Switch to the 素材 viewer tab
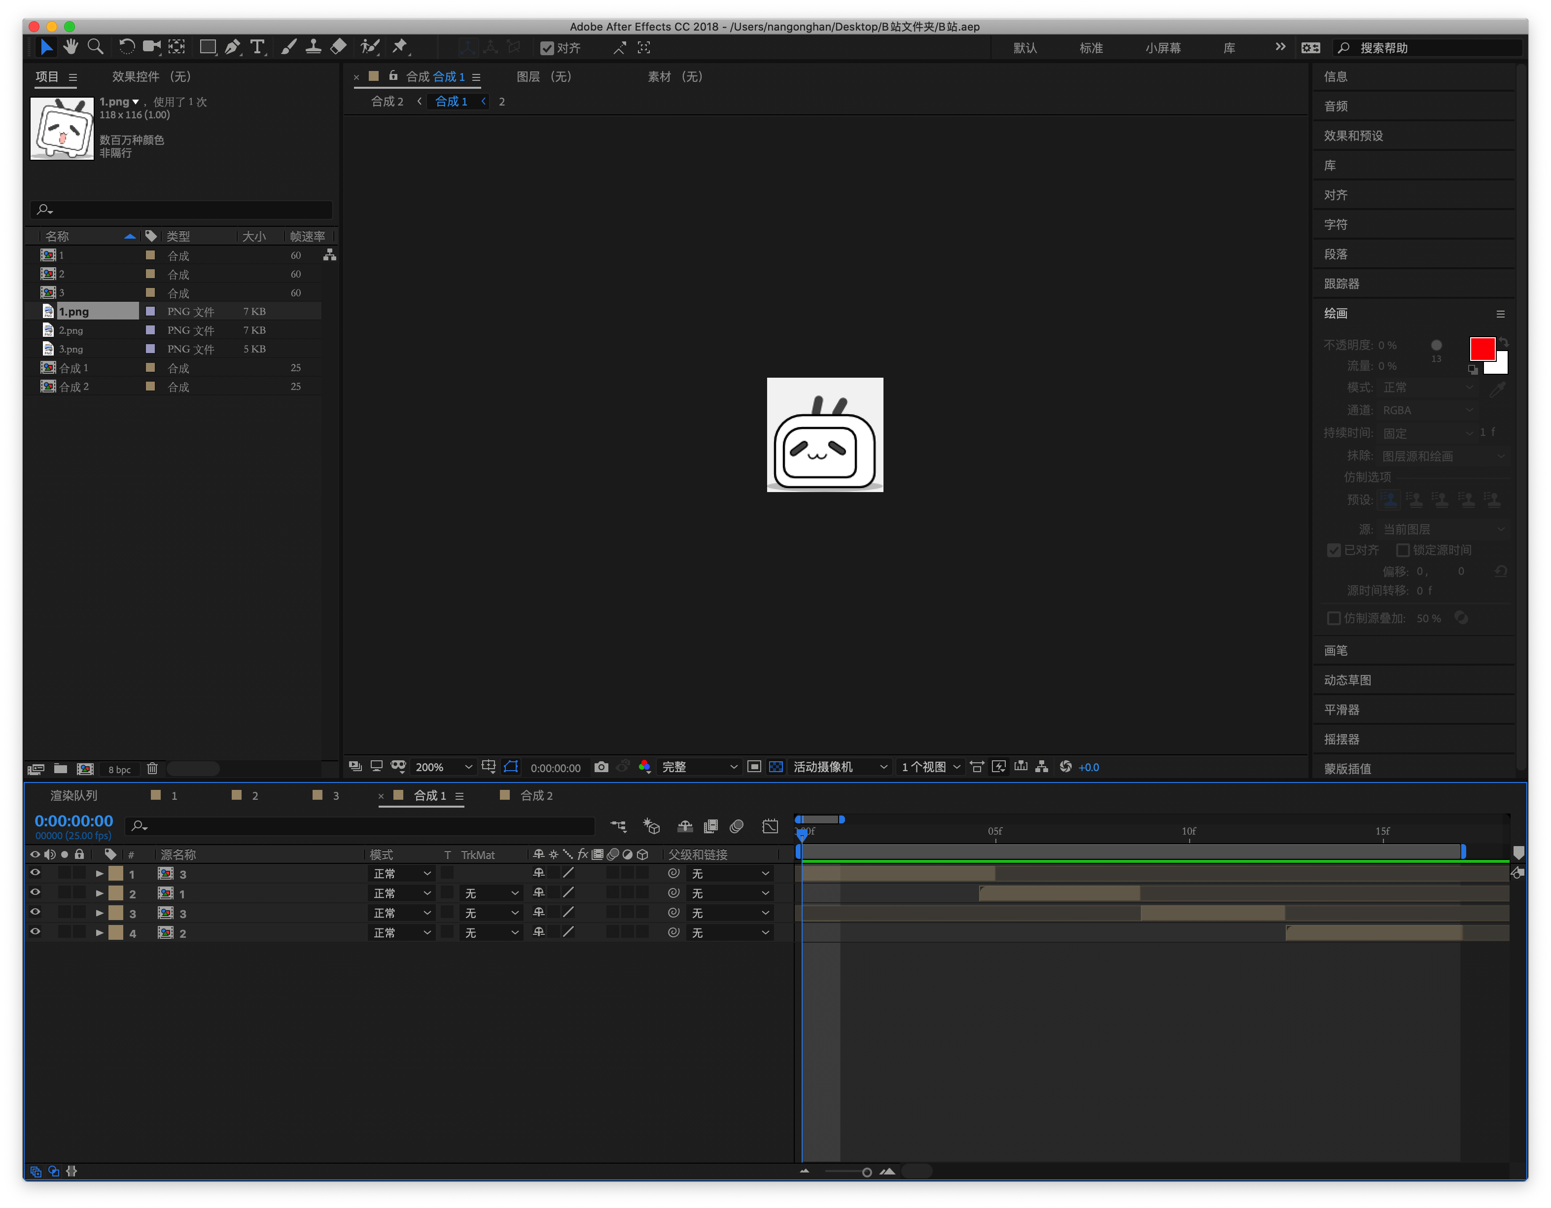Screen dimensions: 1551x1208 tap(674, 77)
